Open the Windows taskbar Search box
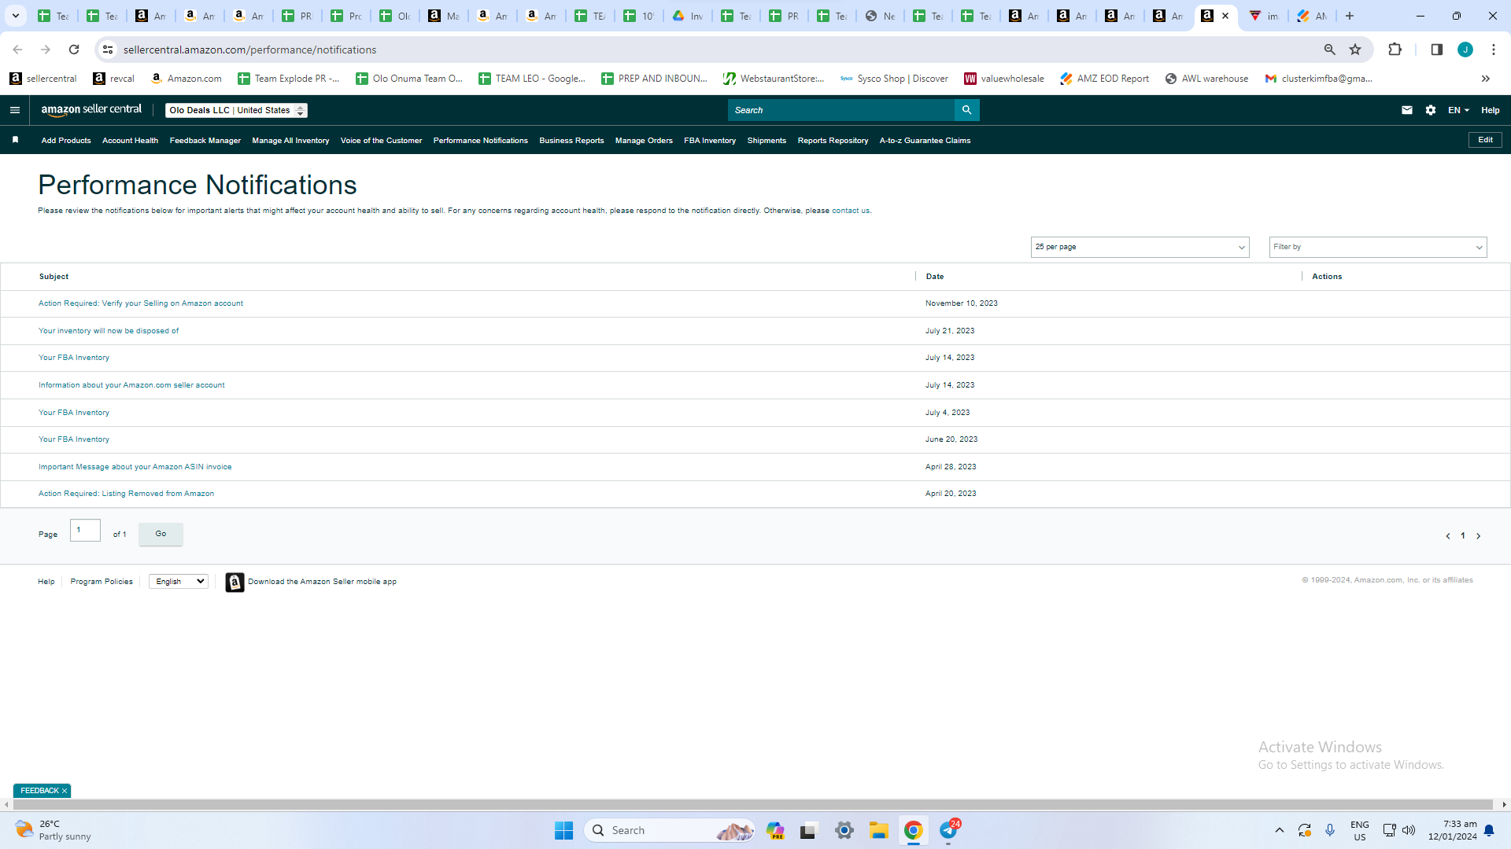 coord(669,830)
